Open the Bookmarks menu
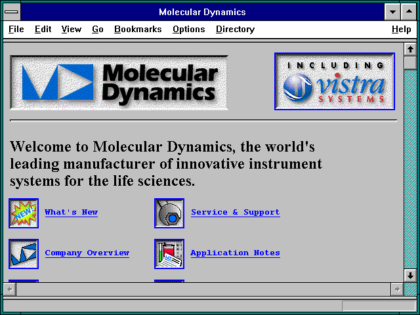The width and height of the screenshot is (420, 315). [x=138, y=29]
